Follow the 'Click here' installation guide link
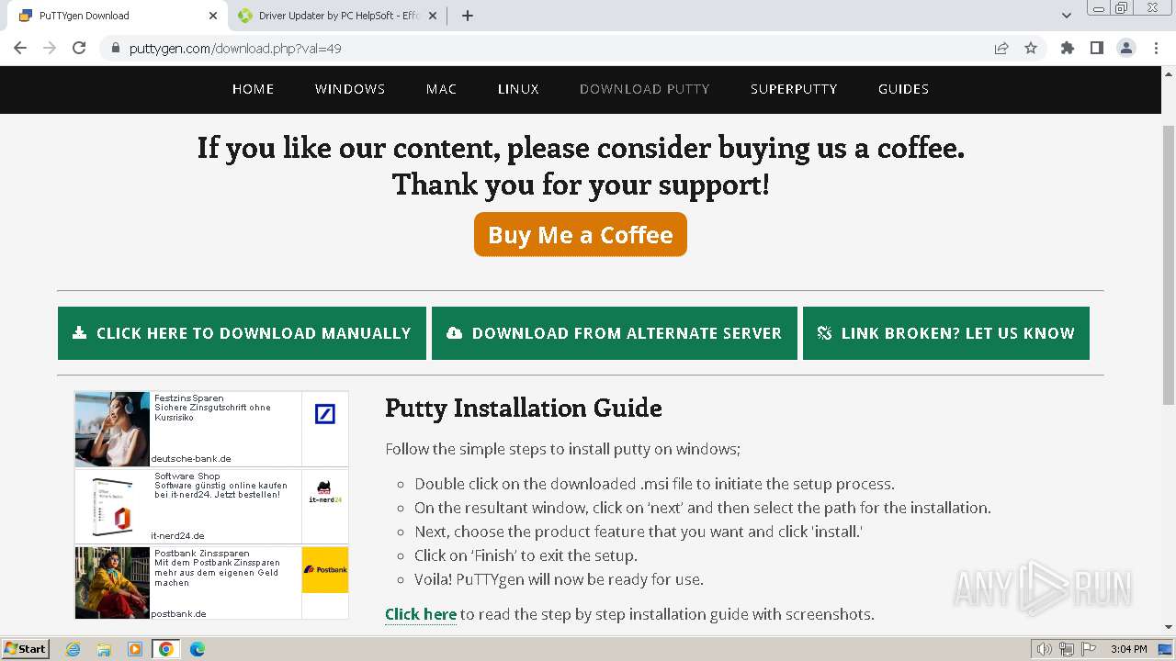 pos(421,614)
